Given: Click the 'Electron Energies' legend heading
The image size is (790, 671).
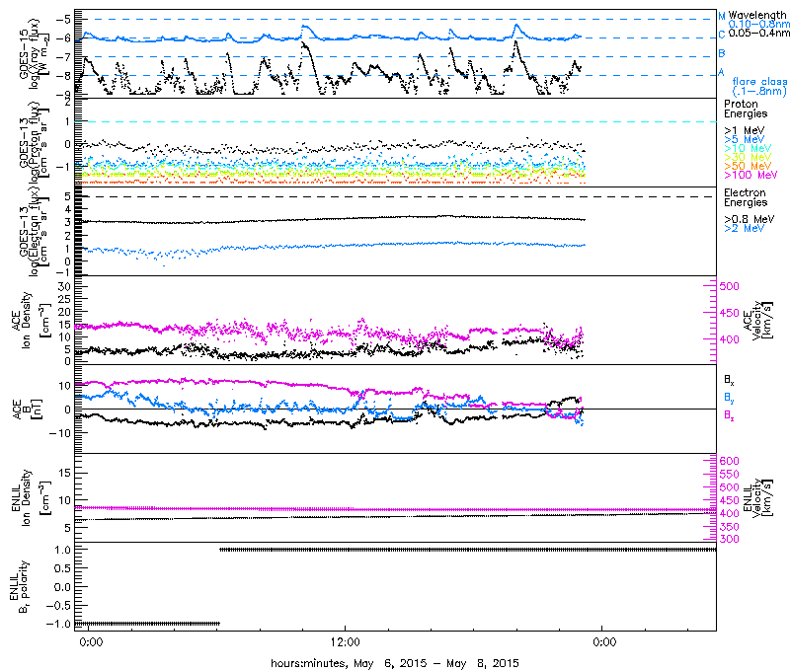Looking at the screenshot, I should tap(746, 197).
